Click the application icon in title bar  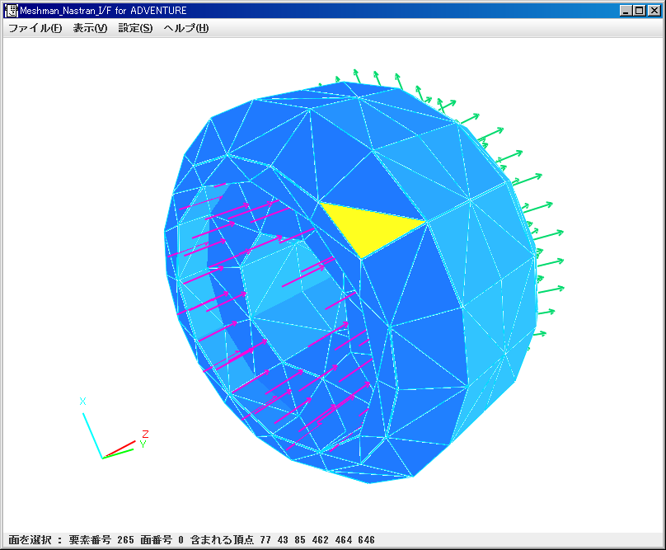coord(12,11)
